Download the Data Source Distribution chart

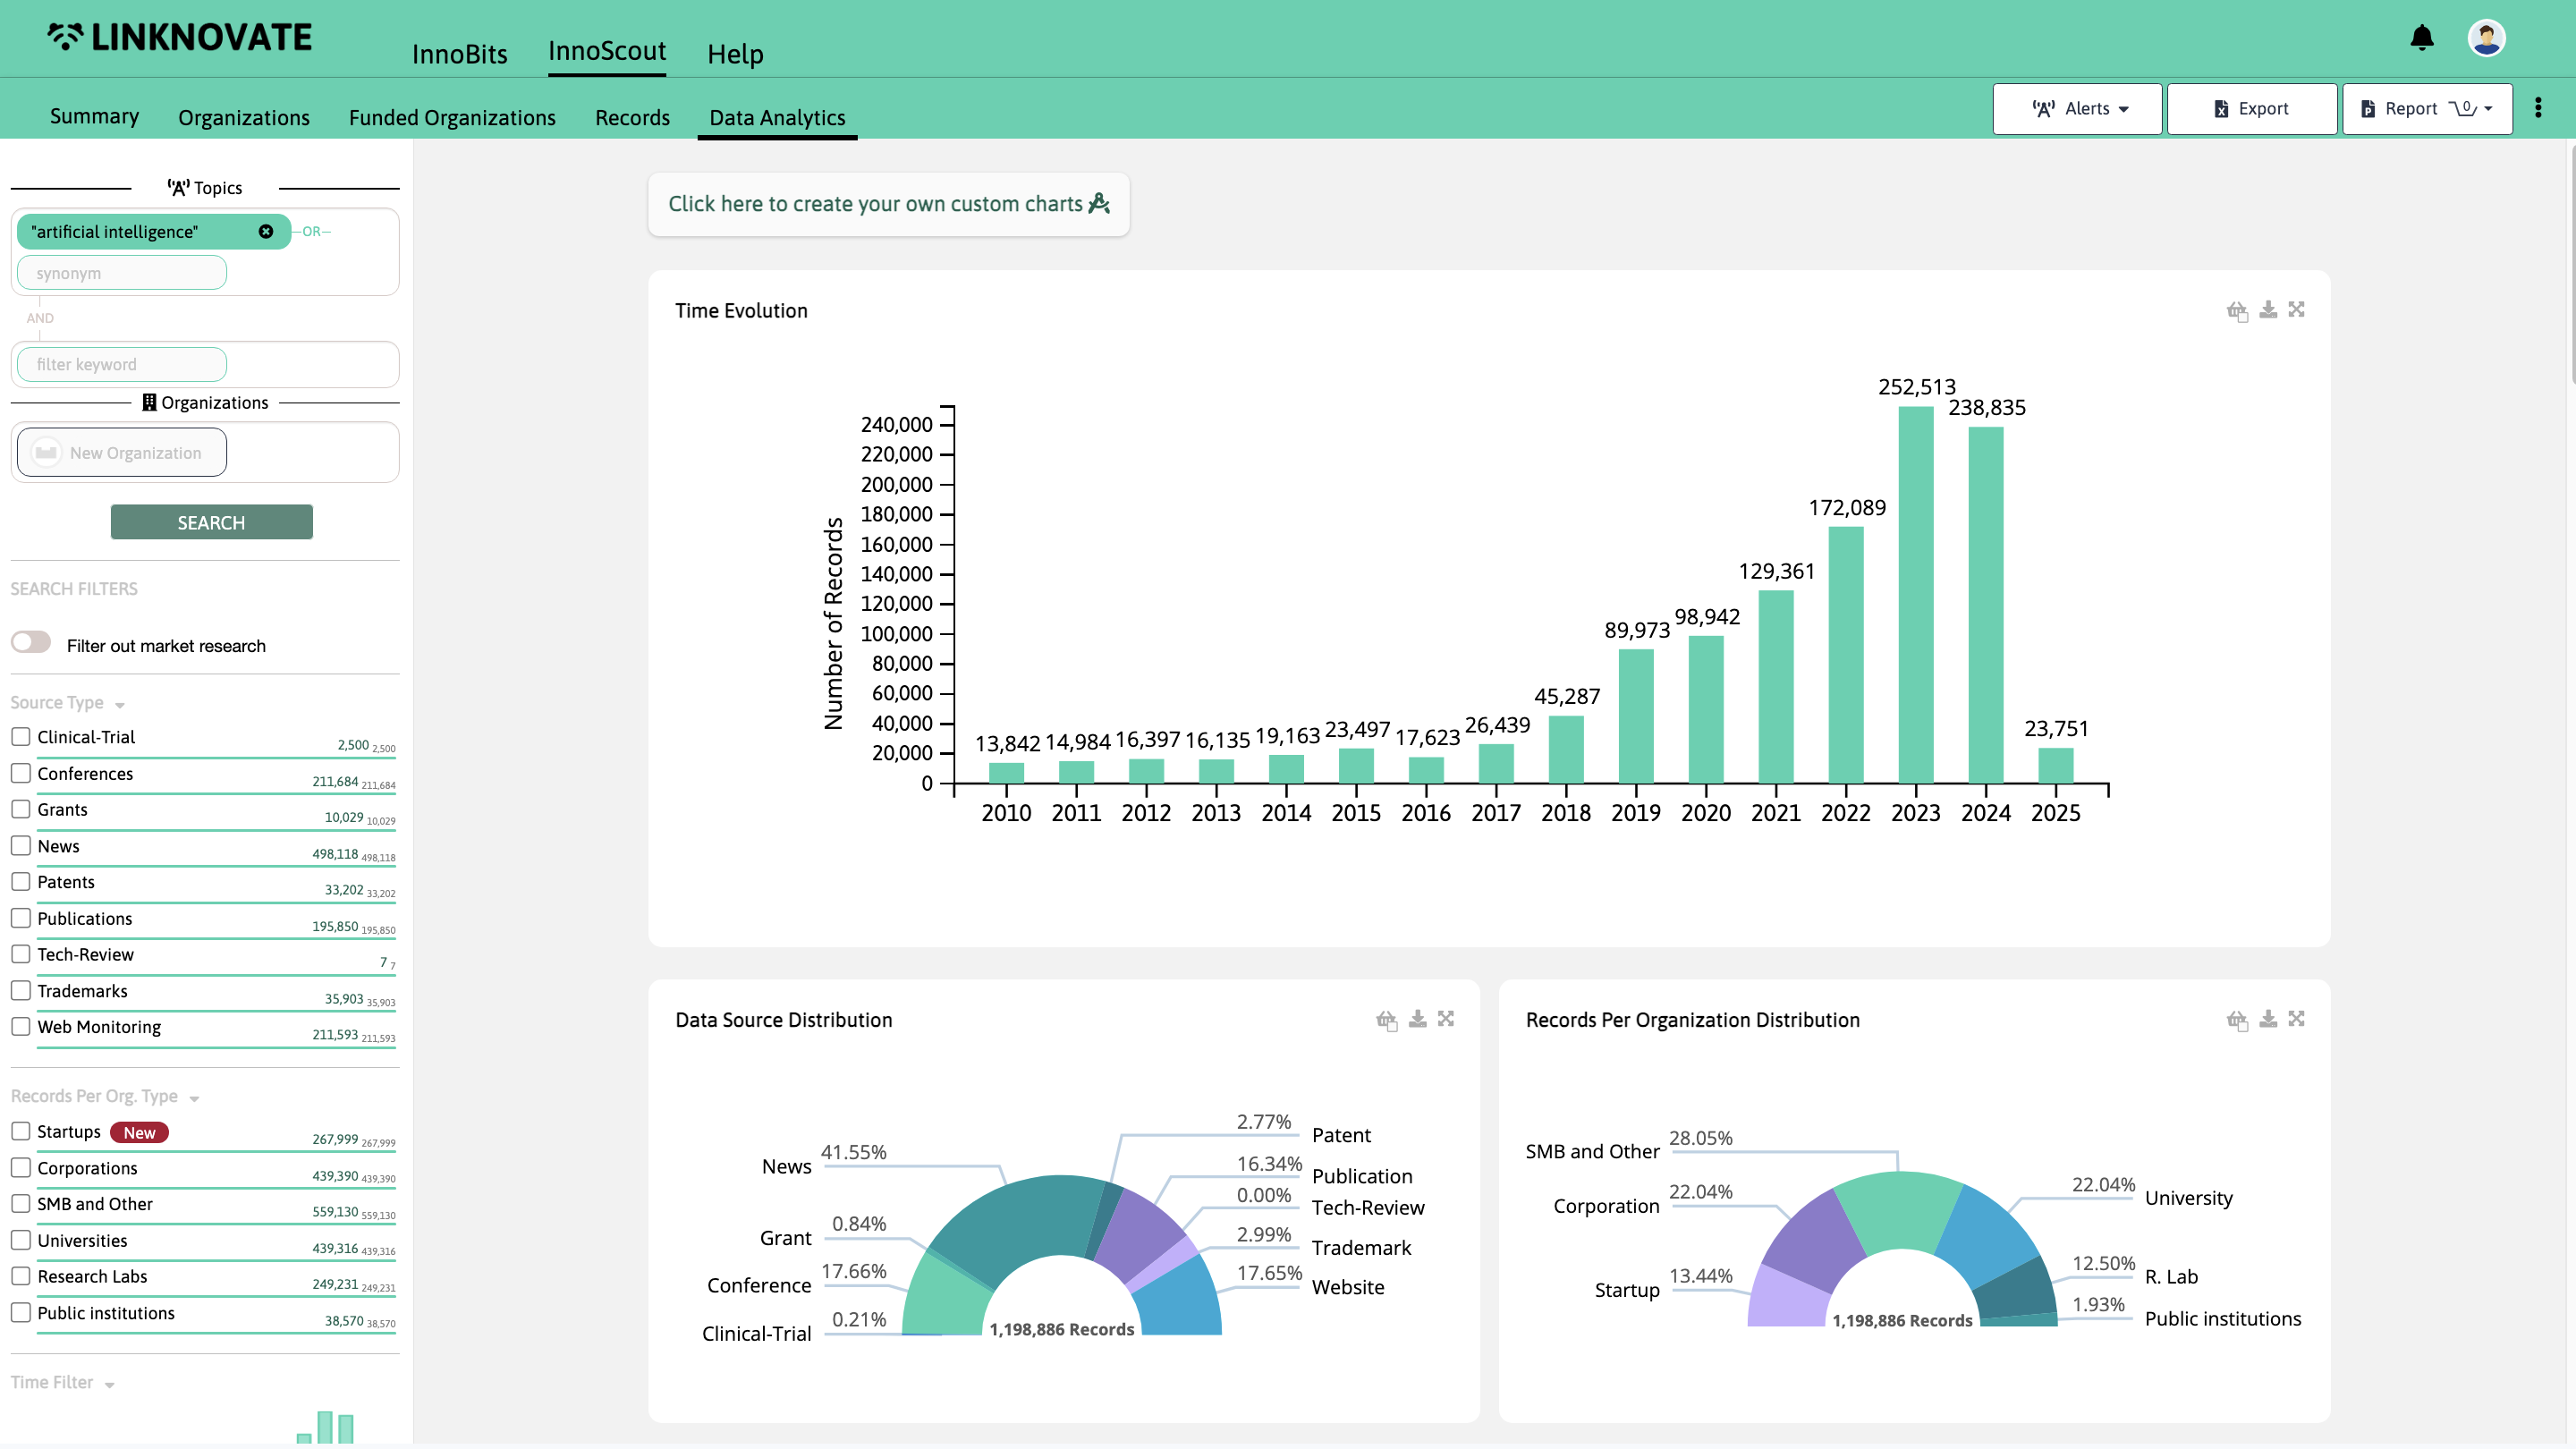coord(1417,1019)
